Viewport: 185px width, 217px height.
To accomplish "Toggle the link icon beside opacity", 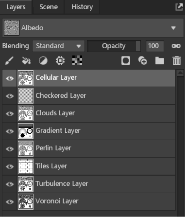I will [176, 46].
